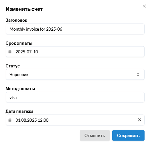
Task: Click the Статус label
Action: click(x=13, y=66)
